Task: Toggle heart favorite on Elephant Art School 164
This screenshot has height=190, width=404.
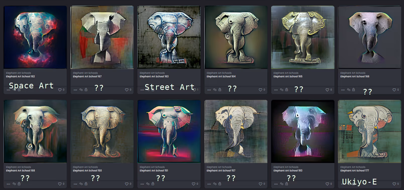Action: [260, 90]
